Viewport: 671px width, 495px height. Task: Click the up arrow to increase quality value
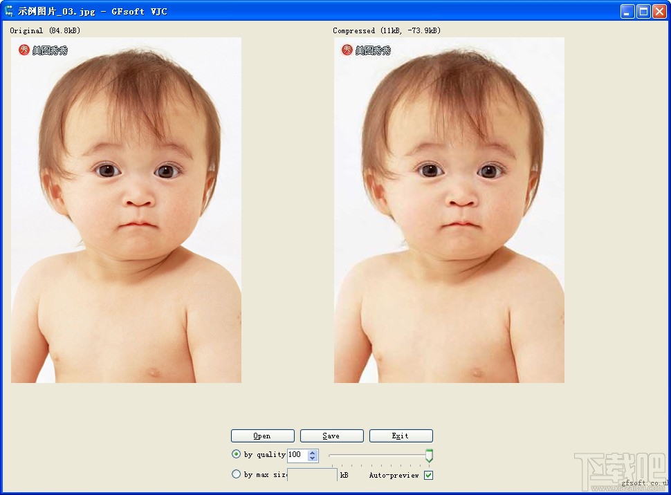[x=311, y=452]
